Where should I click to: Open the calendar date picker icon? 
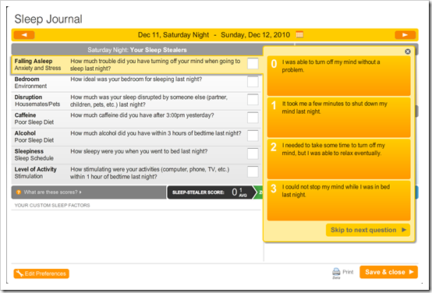(x=299, y=35)
